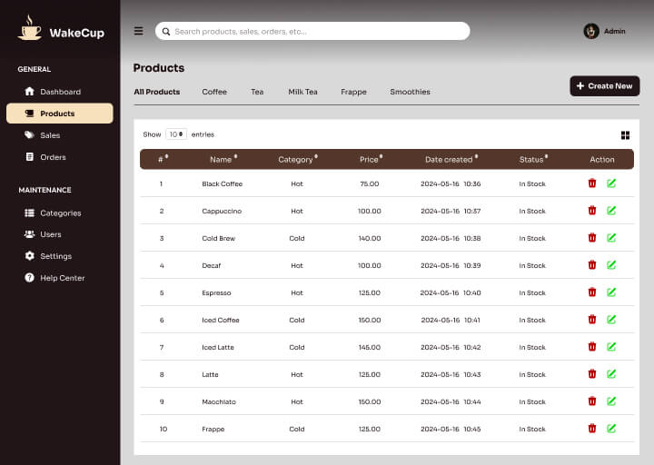Edit the Cappuccino row
This screenshot has width=654, height=465.
click(611, 210)
